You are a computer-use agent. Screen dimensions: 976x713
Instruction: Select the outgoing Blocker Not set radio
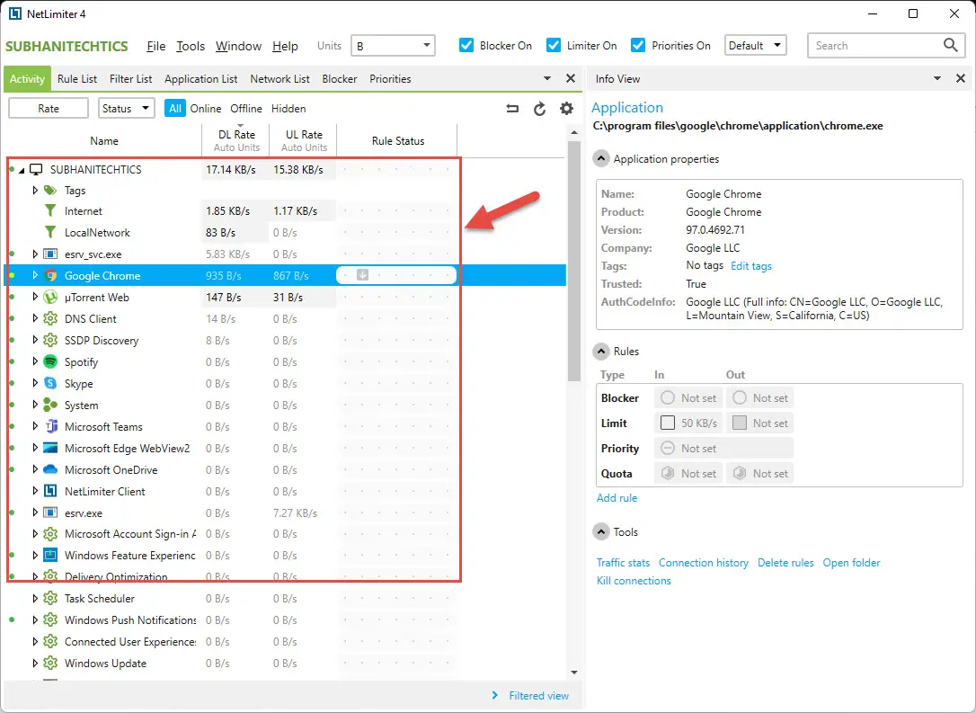[x=739, y=397]
